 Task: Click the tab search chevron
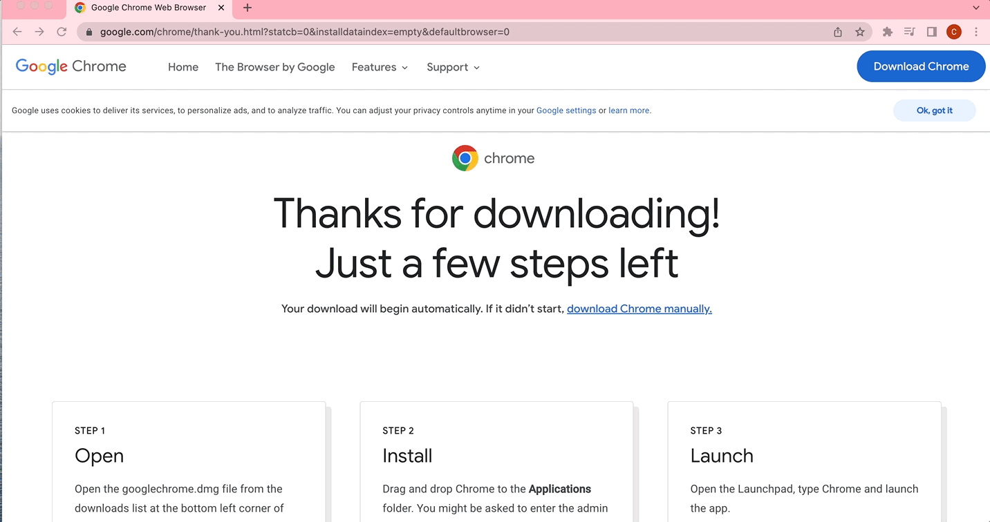(x=976, y=8)
